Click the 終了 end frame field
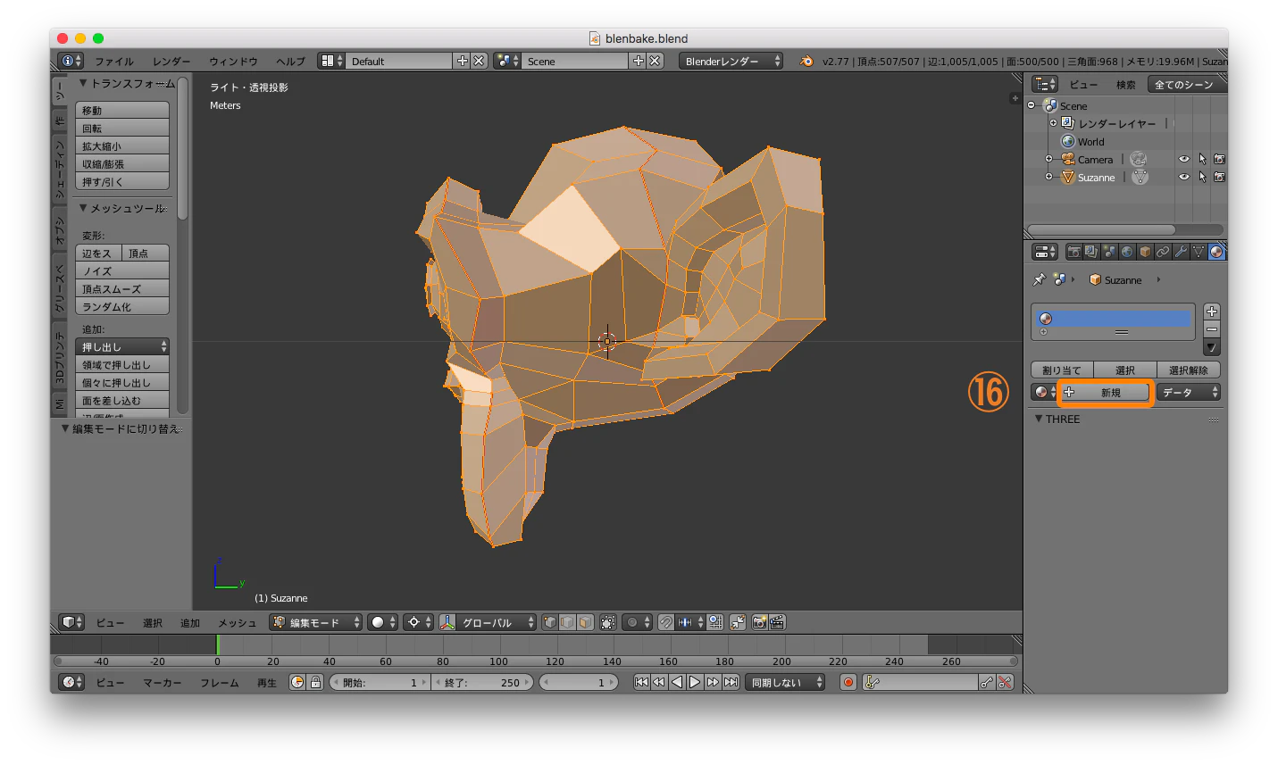1278x765 pixels. (482, 683)
